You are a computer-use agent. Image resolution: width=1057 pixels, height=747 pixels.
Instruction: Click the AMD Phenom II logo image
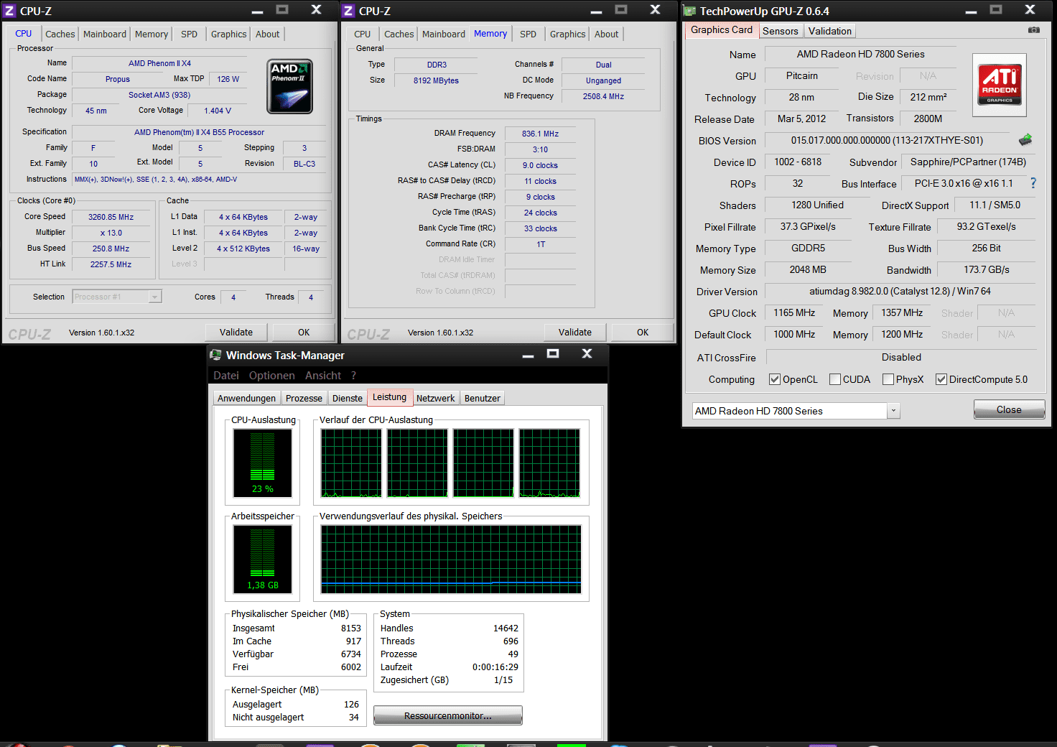tap(289, 86)
